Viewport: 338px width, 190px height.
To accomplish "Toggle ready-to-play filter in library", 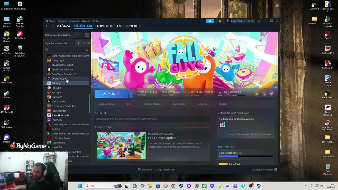I will click(89, 43).
